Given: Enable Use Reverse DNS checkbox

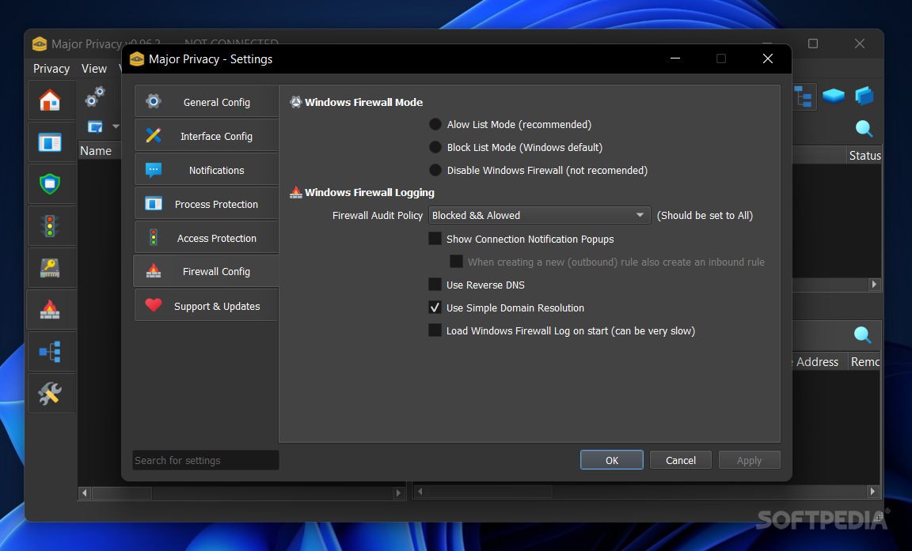Looking at the screenshot, I should point(435,285).
